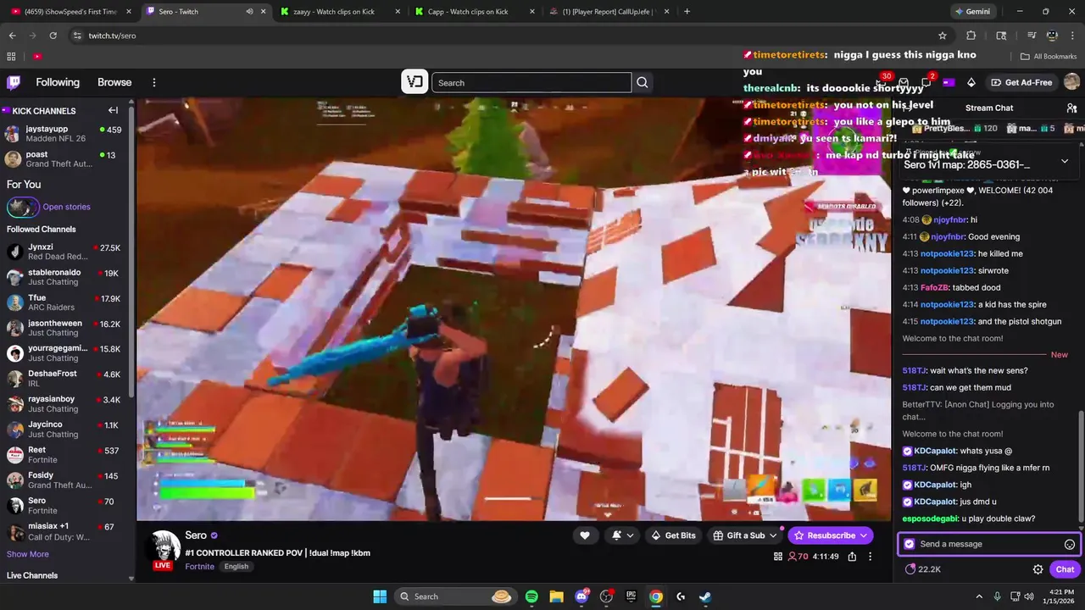Click the Get Bits button
Screen dimensions: 1085x610
coord(673,535)
